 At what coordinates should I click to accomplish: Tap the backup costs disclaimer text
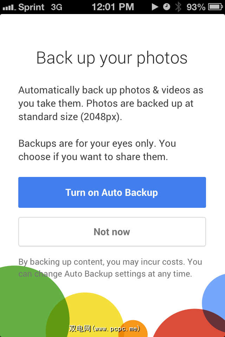tap(110, 267)
